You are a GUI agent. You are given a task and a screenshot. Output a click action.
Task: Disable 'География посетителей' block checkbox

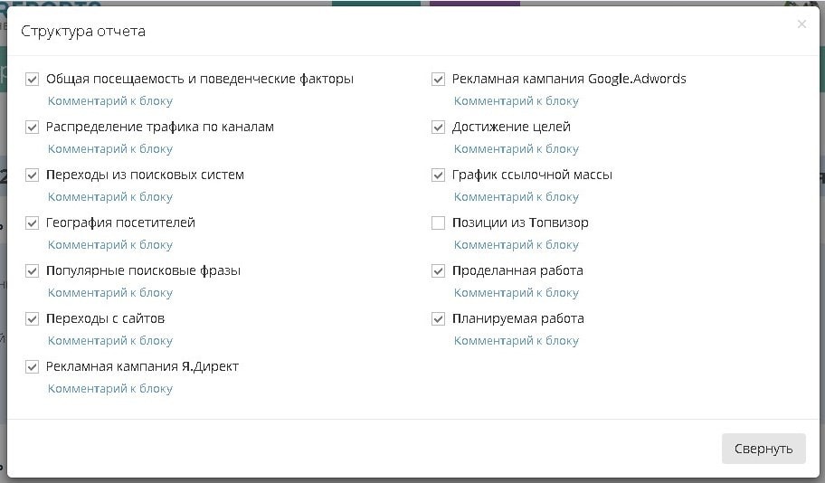33,223
